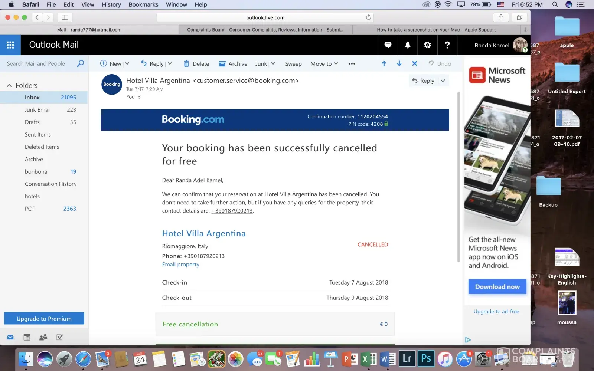Image resolution: width=594 pixels, height=371 pixels.
Task: Open the notifications bell
Action: [408, 45]
